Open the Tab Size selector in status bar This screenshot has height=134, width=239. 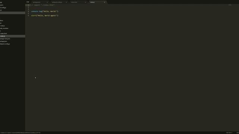point(229,133)
